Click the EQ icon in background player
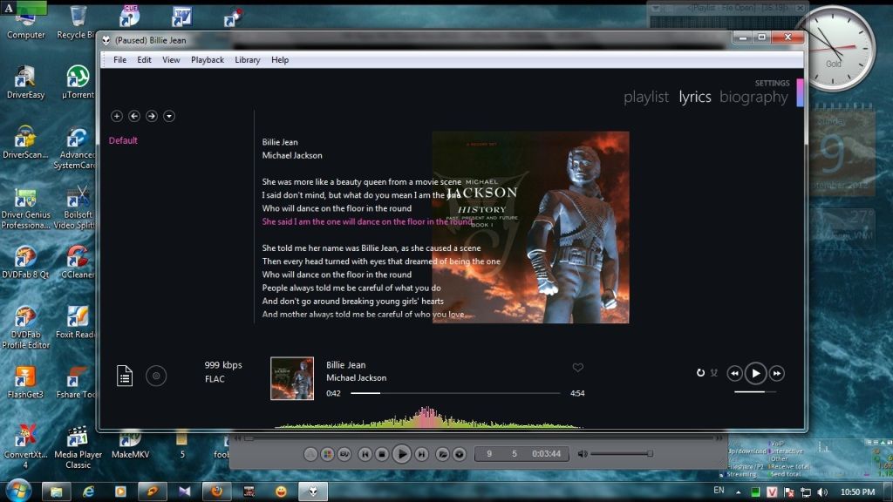The width and height of the screenshot is (893, 502). (x=344, y=454)
